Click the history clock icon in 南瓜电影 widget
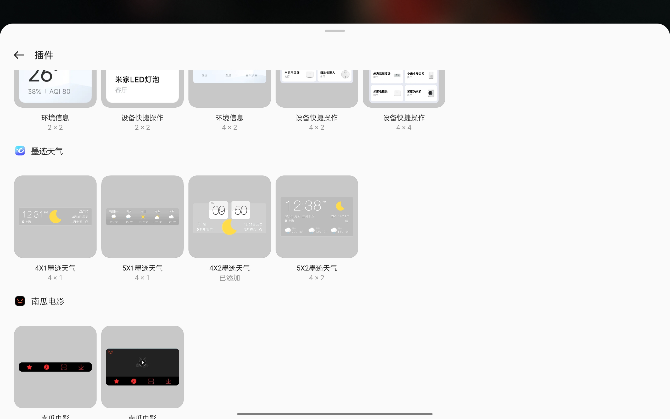Image resolution: width=670 pixels, height=419 pixels. coord(47,367)
